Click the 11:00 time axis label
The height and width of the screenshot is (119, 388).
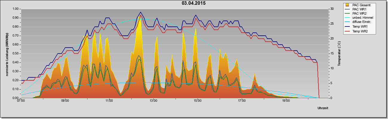pos(109,101)
